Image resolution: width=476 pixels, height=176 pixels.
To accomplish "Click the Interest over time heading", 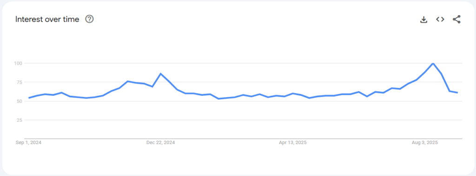I will (x=47, y=19).
